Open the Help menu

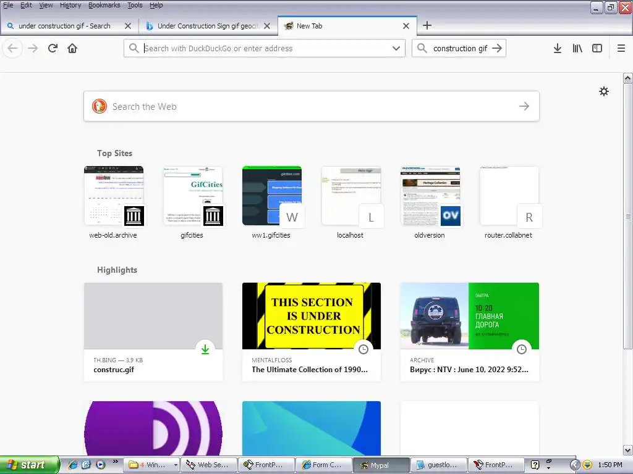click(x=156, y=5)
